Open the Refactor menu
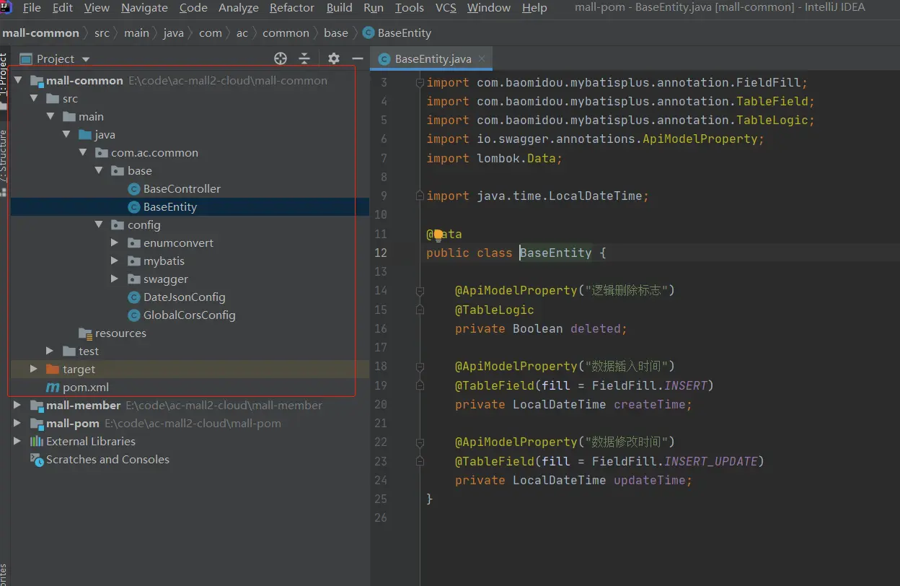The image size is (900, 586). tap(292, 8)
